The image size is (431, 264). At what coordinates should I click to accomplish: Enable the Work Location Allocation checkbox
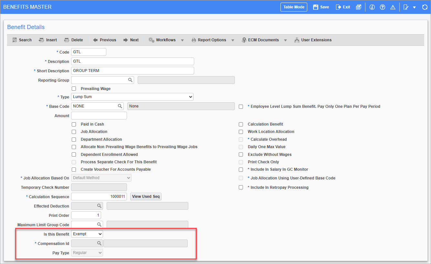241,132
